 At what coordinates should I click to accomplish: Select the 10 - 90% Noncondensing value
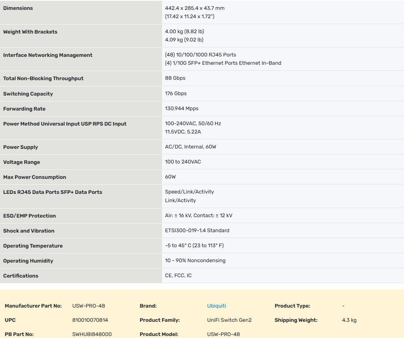195,261
